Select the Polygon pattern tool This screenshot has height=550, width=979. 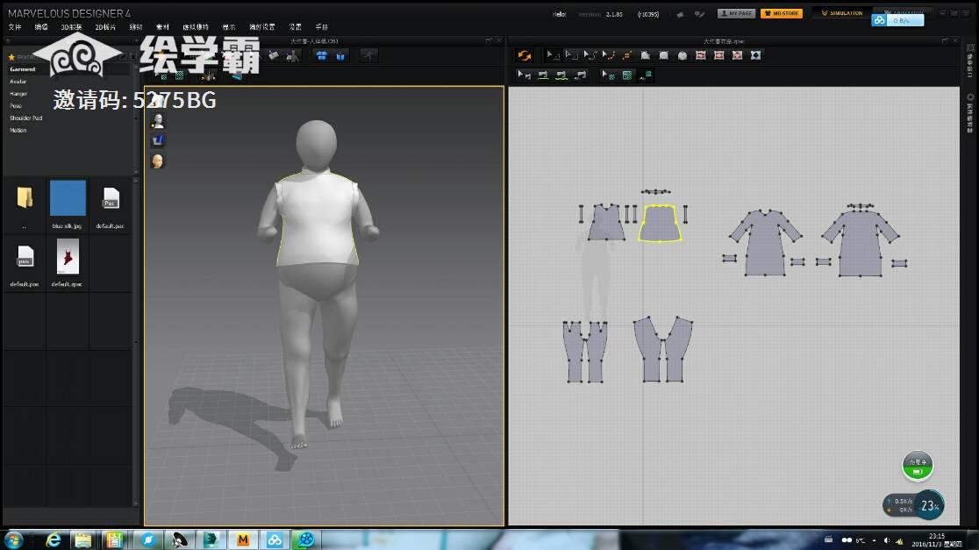click(645, 55)
